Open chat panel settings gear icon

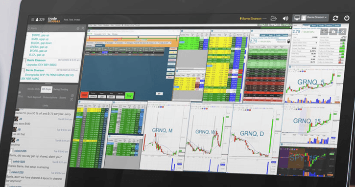72,96
